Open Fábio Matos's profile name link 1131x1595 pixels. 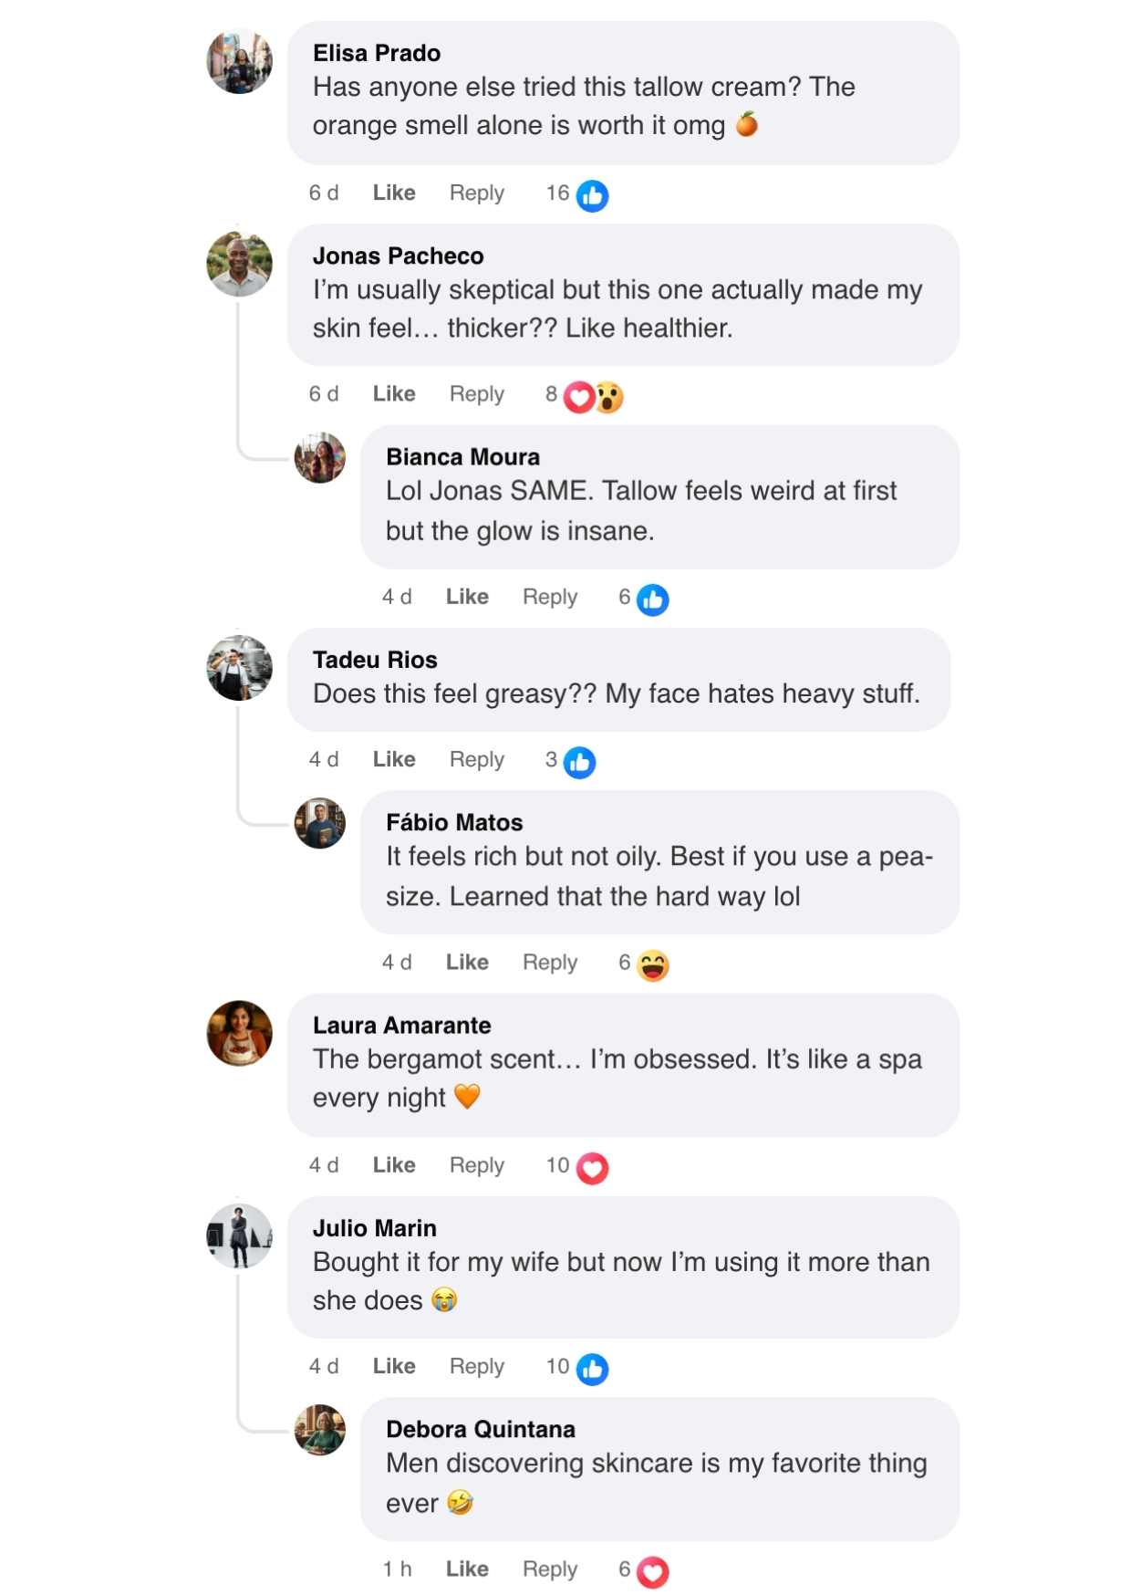point(454,823)
